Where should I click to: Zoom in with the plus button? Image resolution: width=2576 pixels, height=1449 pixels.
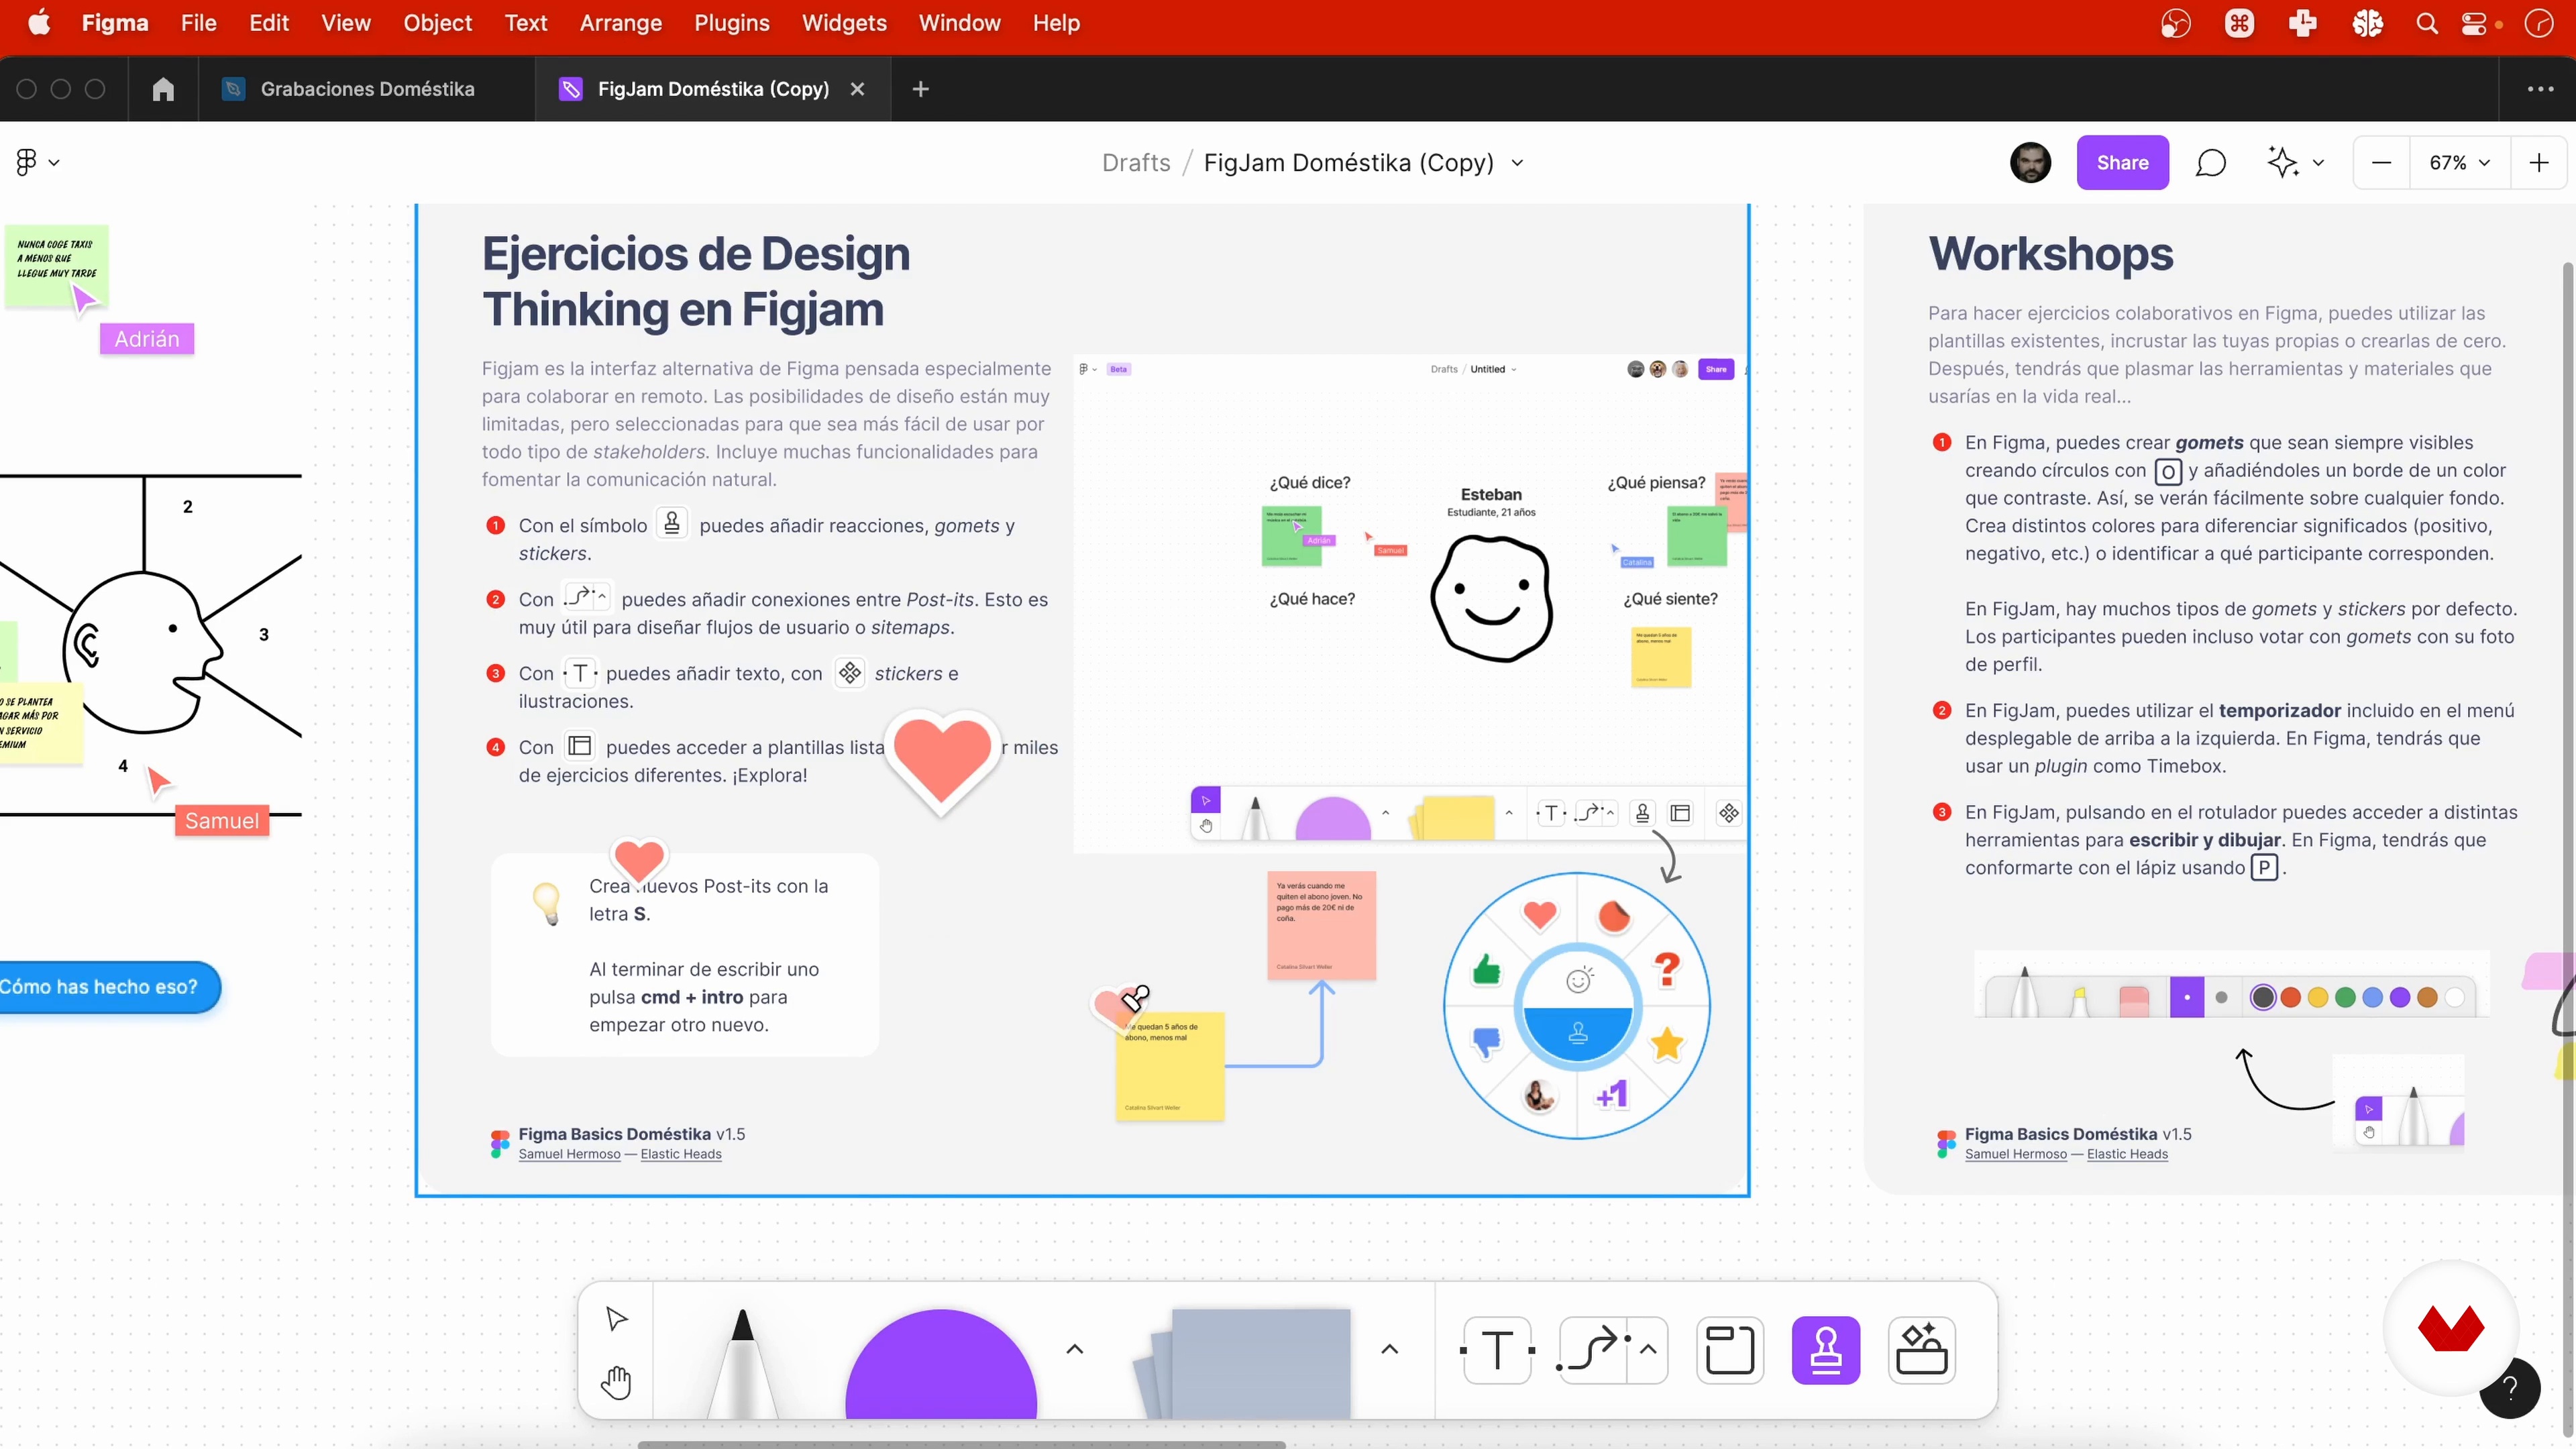coord(2538,163)
